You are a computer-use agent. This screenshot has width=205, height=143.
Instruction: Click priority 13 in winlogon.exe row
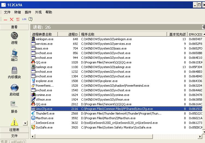coord(184,39)
